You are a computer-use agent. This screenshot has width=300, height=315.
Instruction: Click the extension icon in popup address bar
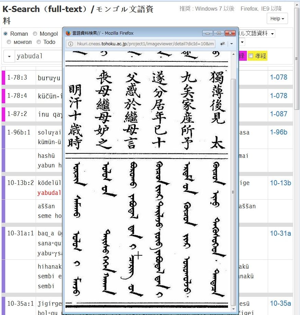(222, 44)
